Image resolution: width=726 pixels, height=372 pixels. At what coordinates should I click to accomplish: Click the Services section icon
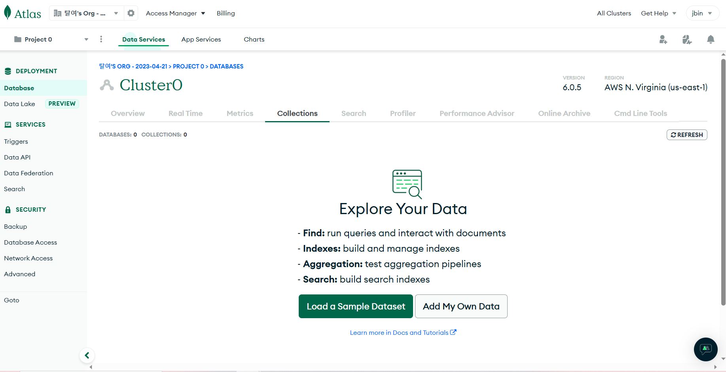8,125
